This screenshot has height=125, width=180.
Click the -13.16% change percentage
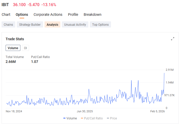pyautogui.click(x=49, y=5)
